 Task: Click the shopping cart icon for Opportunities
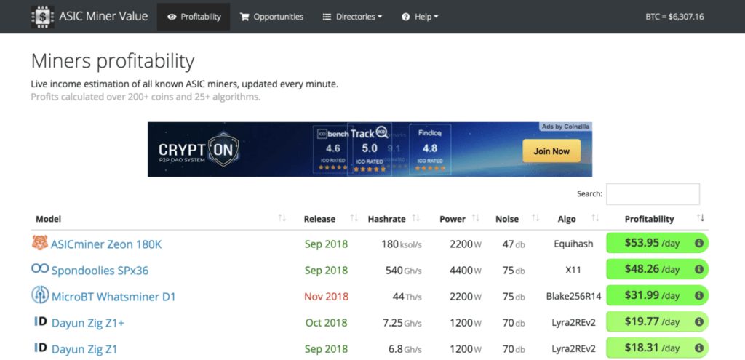[244, 17]
